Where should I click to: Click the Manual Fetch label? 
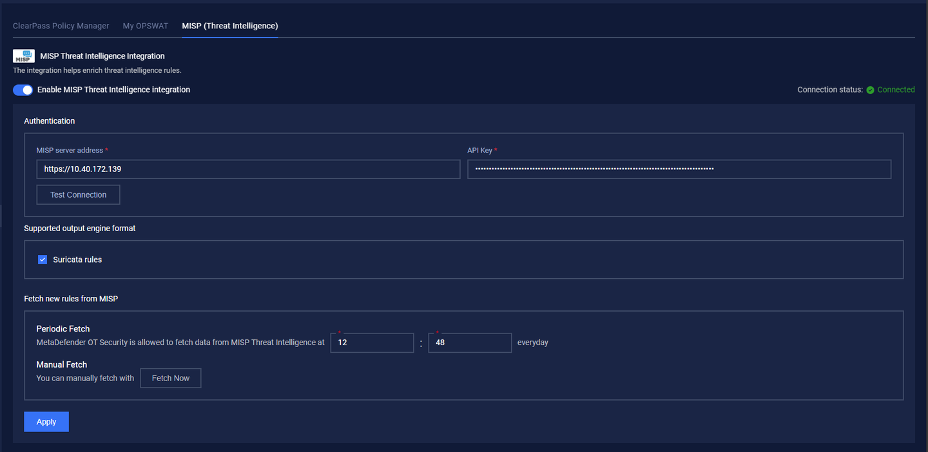click(x=62, y=364)
